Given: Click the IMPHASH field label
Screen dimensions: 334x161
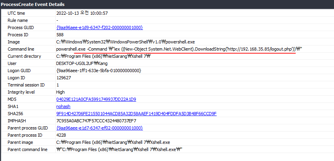Looking at the screenshot, I should [16, 121].
